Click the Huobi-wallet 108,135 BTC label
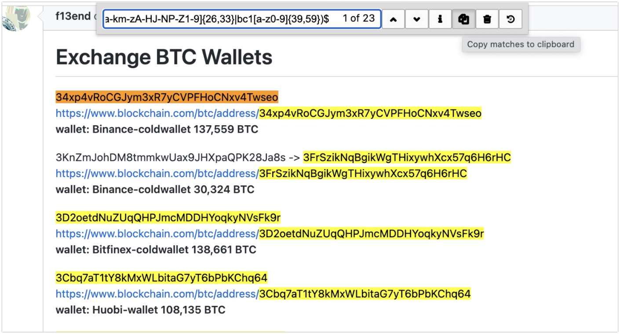This screenshot has width=620, height=334. (x=140, y=310)
